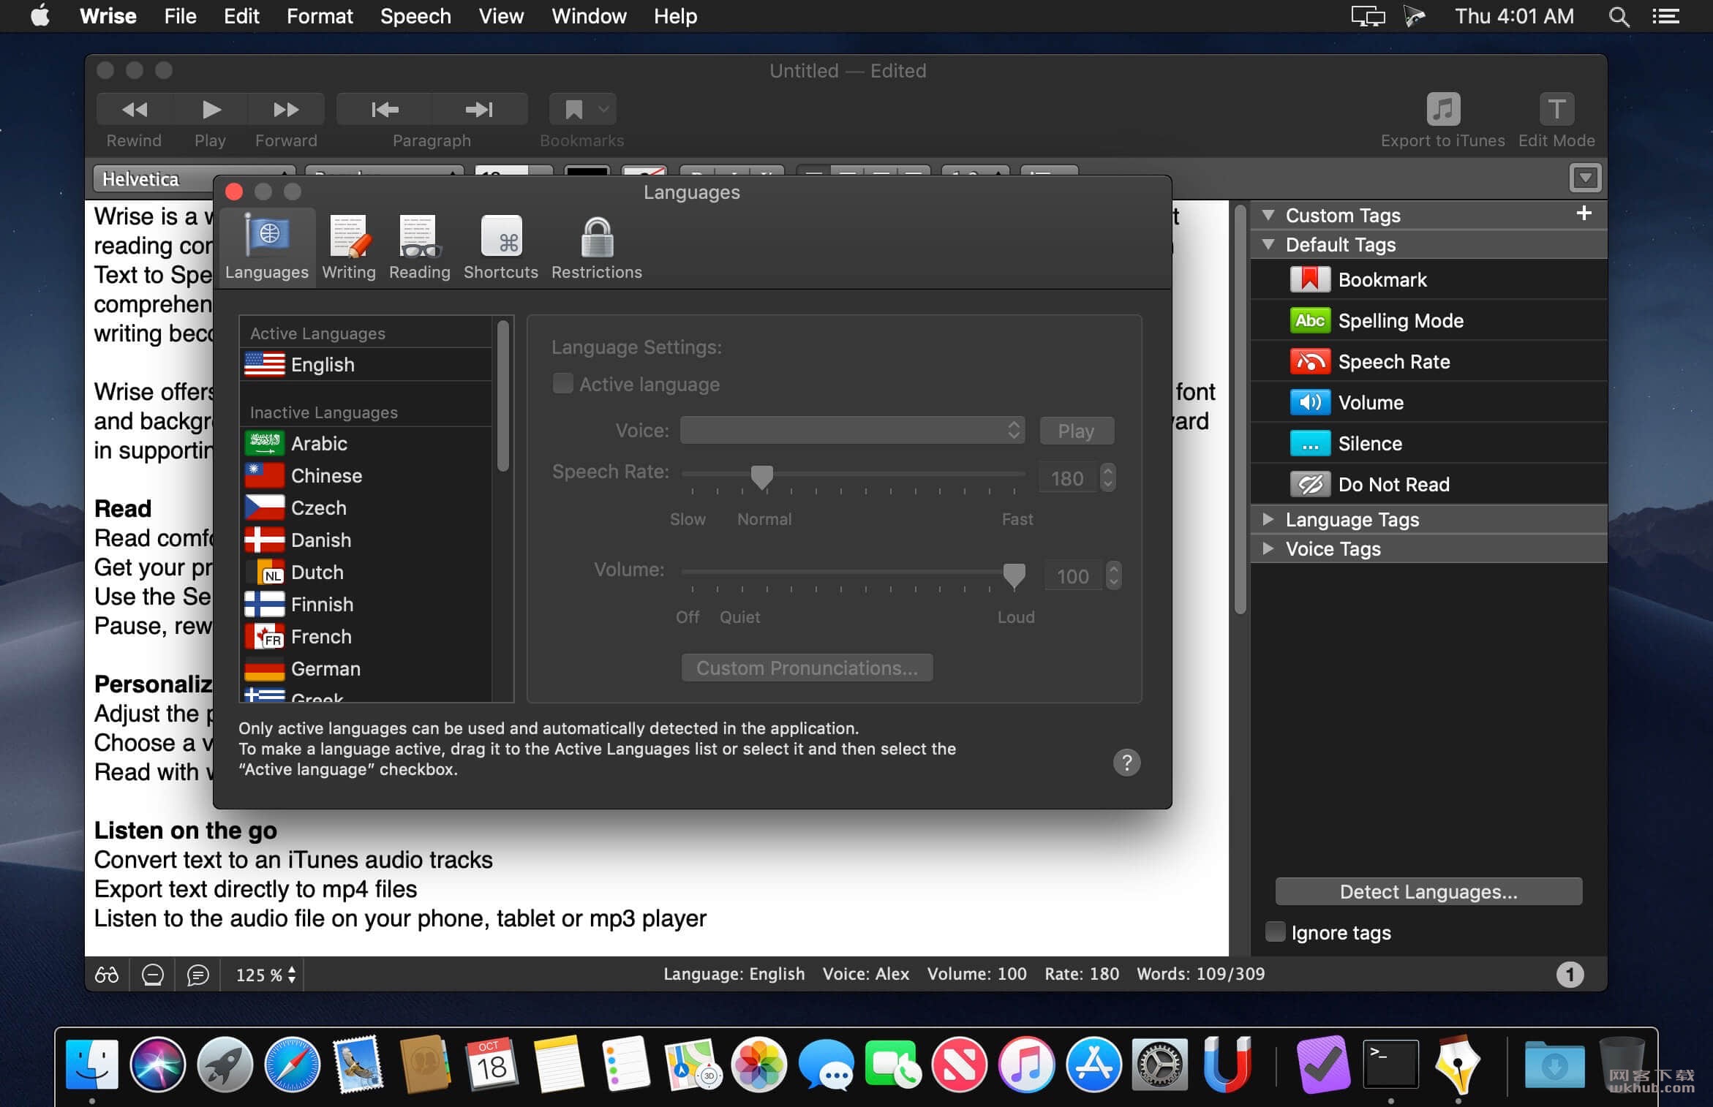
Task: Click the glasses reading icon in status bar
Action: 107,974
